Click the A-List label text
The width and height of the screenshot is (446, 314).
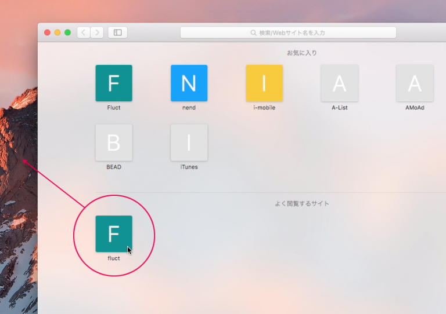(x=339, y=108)
